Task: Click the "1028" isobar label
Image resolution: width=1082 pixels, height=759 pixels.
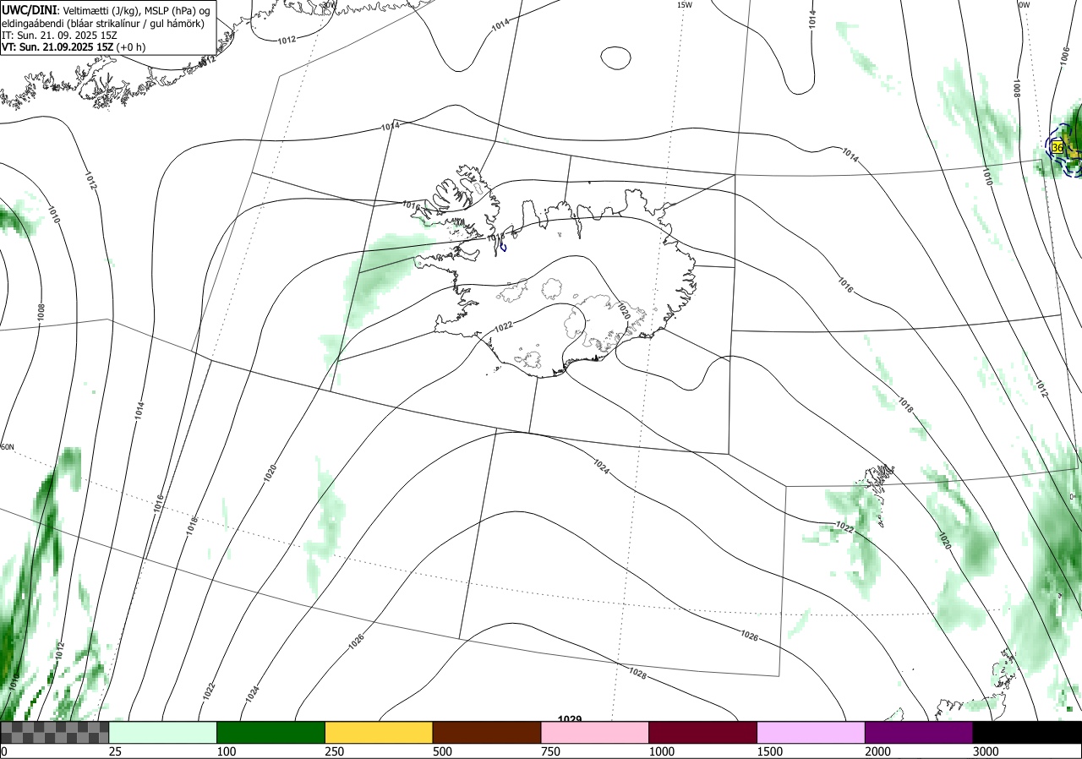Action: point(638,673)
